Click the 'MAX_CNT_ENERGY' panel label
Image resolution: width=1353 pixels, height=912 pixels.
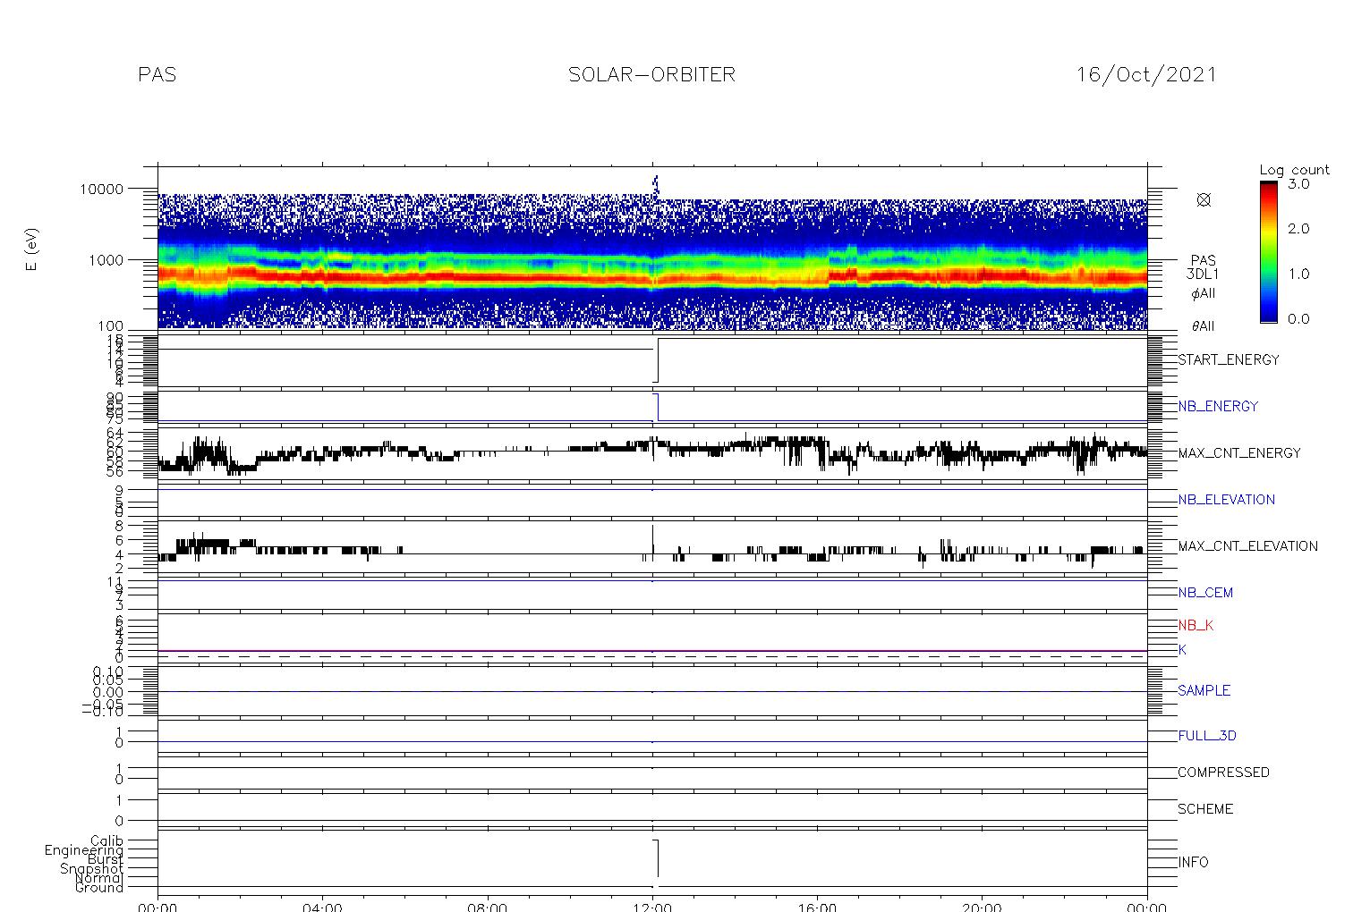click(1239, 452)
